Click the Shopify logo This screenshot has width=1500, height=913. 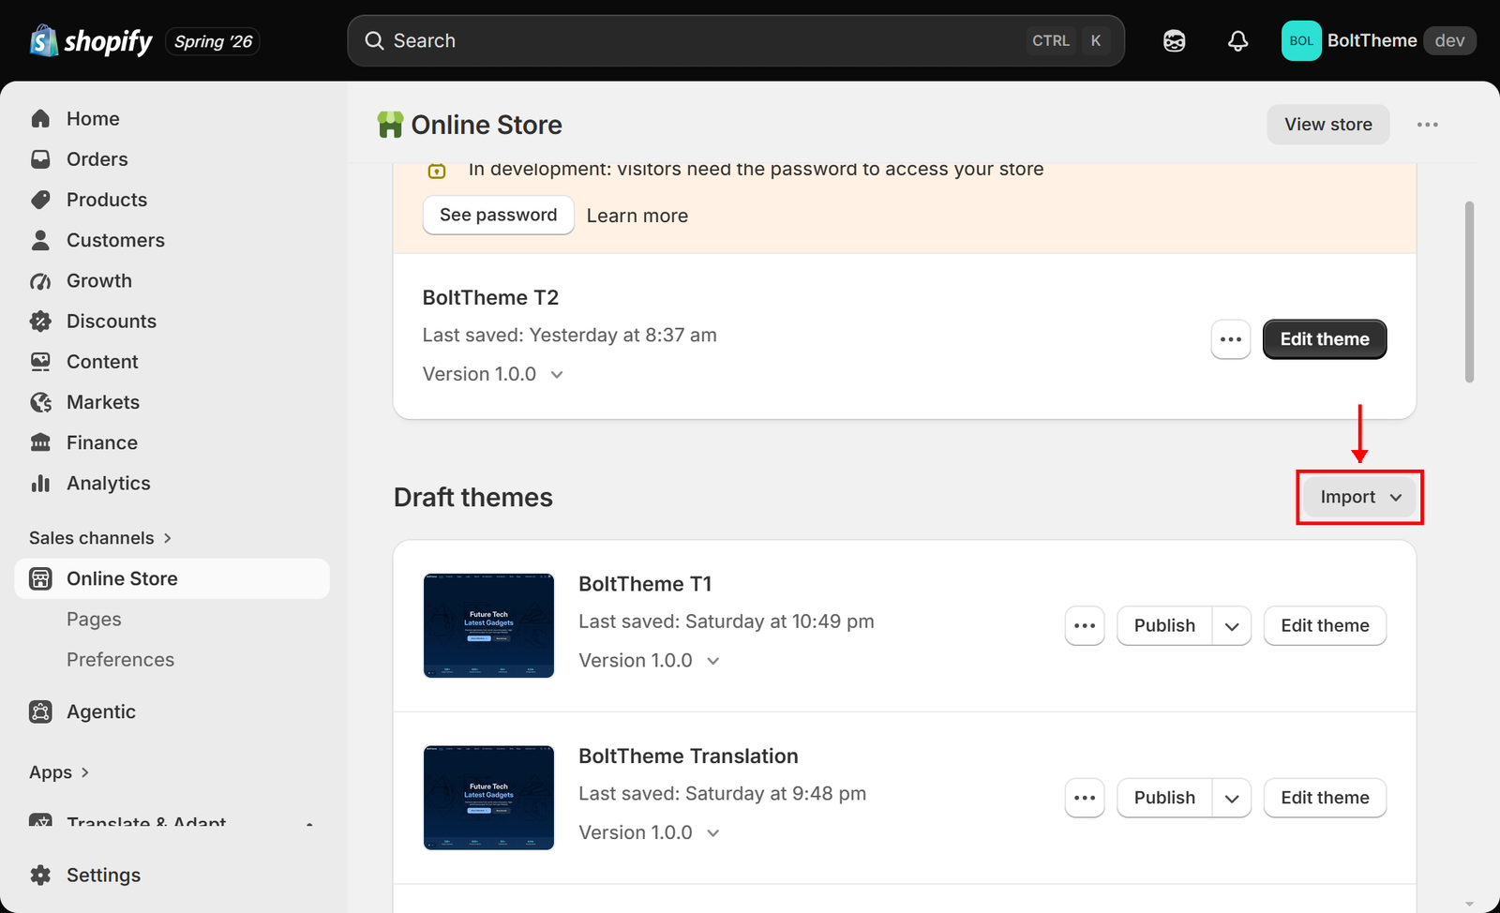coord(91,41)
